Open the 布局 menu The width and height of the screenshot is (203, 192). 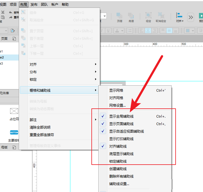pyautogui.click(x=24, y=5)
